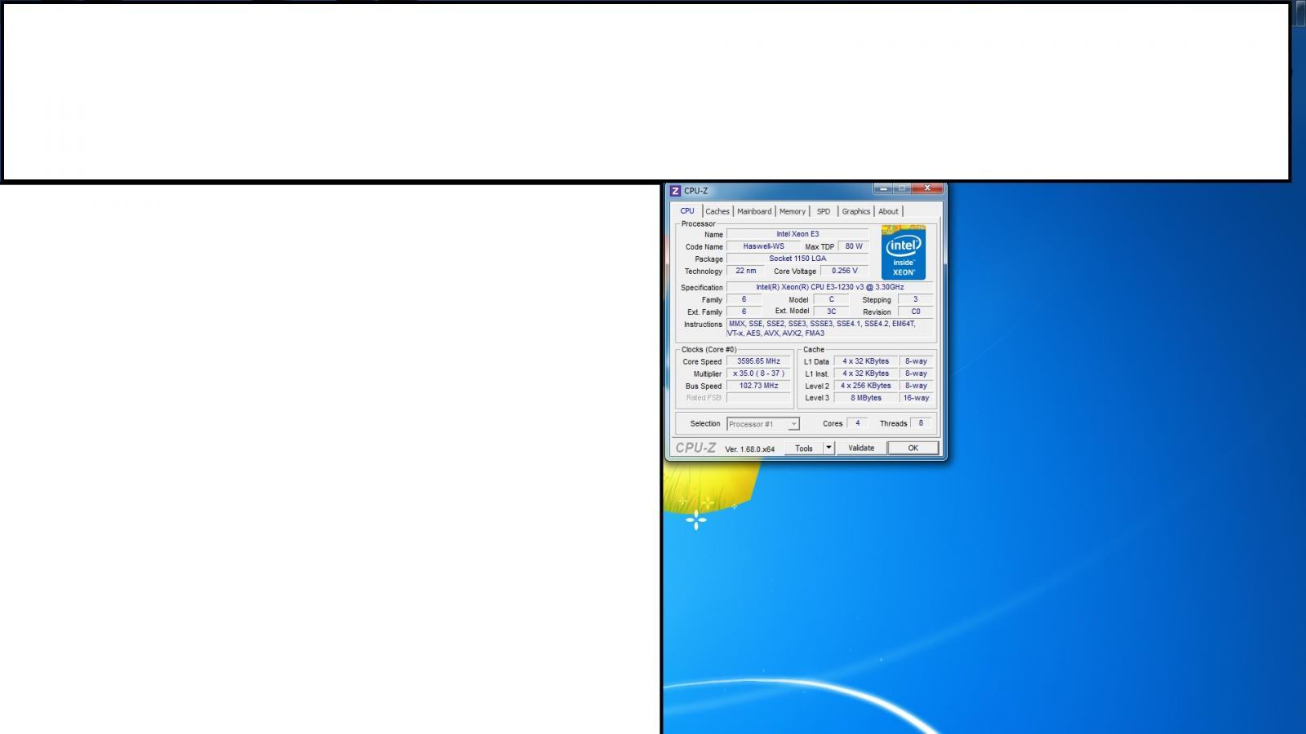The width and height of the screenshot is (1306, 734).
Task: Click the Code Name value Haswell-WS
Action: coord(763,246)
